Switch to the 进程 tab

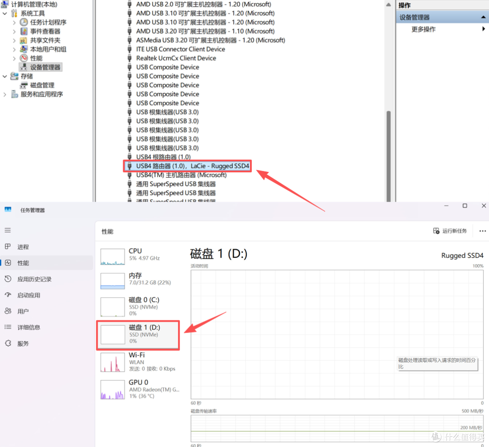click(47, 247)
